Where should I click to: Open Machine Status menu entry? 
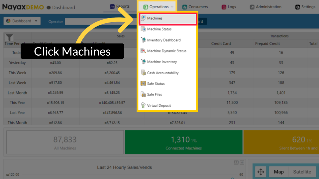(159, 29)
